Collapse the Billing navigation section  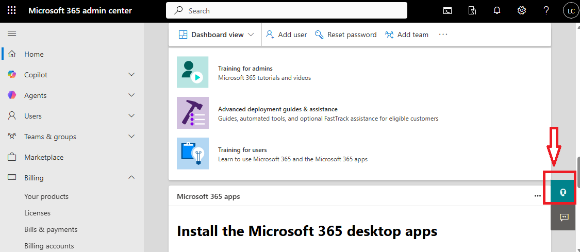point(131,178)
